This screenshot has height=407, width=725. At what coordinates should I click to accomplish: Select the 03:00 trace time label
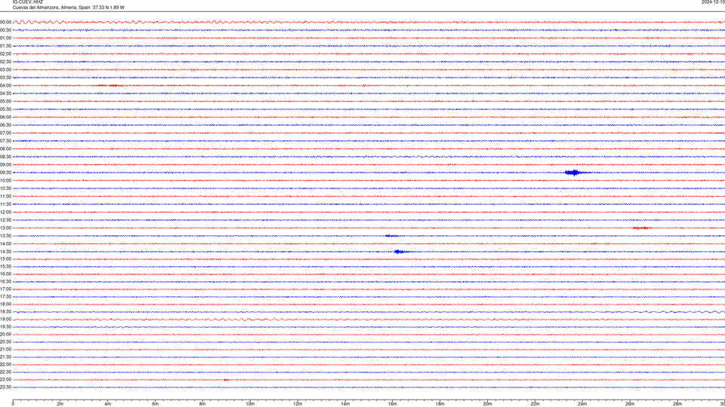pyautogui.click(x=5, y=70)
